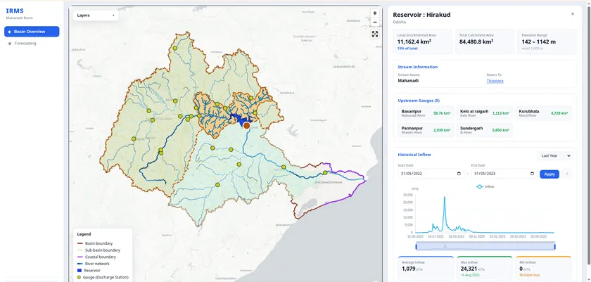Image resolution: width=591 pixels, height=282 pixels.
Task: Click the Sub-basin boundary legend entry
Action: [x=99, y=250]
